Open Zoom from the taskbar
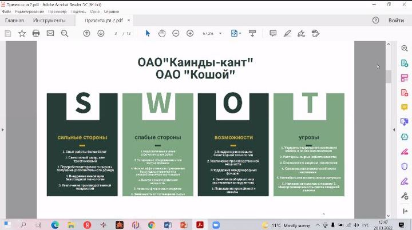The image size is (412, 230). [x=216, y=225]
